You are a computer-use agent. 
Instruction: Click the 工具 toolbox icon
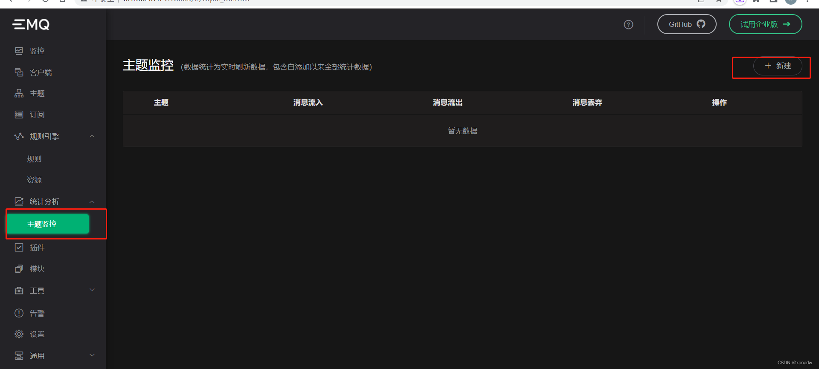(x=19, y=291)
